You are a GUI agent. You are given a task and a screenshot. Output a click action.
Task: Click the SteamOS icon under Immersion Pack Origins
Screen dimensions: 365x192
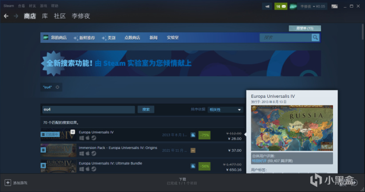tap(94, 153)
